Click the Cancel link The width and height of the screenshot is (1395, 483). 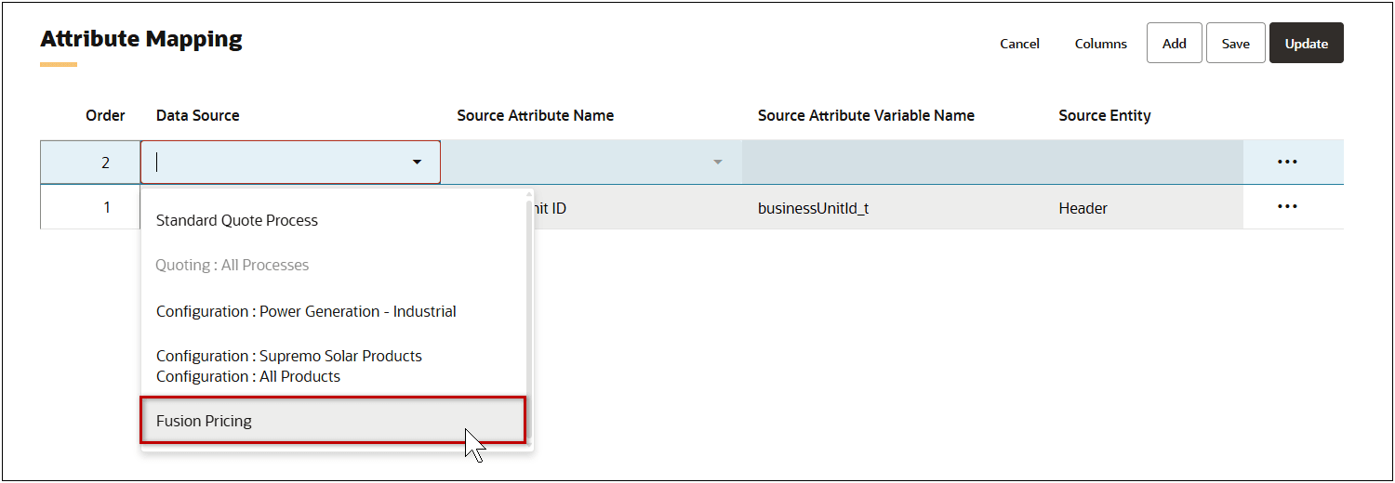point(1020,44)
